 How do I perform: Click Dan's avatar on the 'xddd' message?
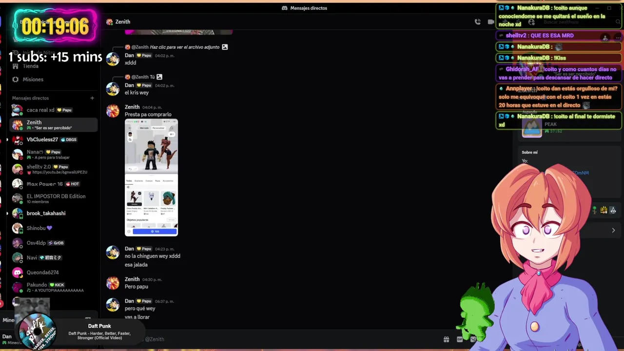click(113, 59)
